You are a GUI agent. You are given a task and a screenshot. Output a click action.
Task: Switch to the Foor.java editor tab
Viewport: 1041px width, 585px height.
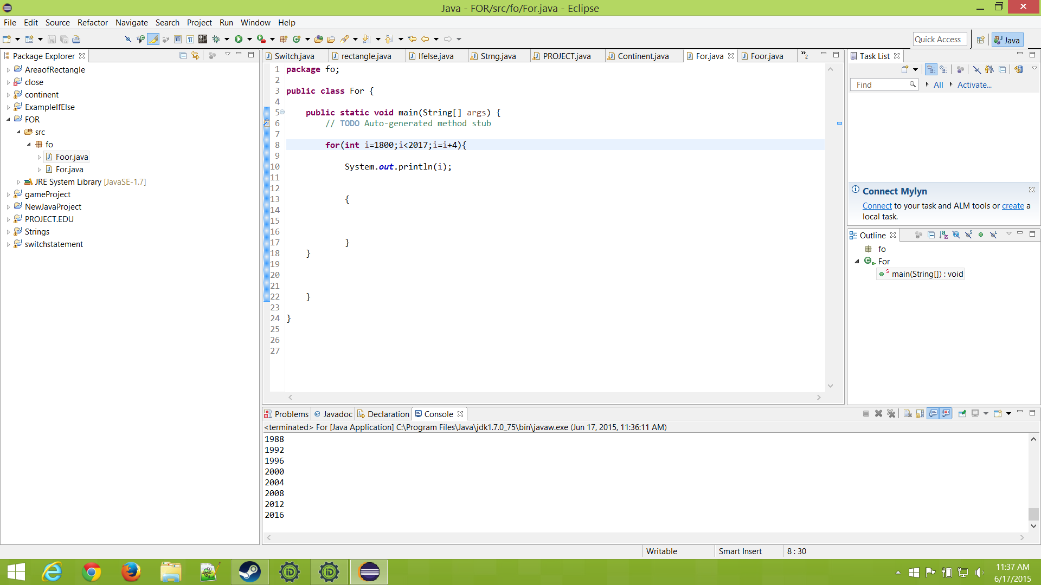767,56
